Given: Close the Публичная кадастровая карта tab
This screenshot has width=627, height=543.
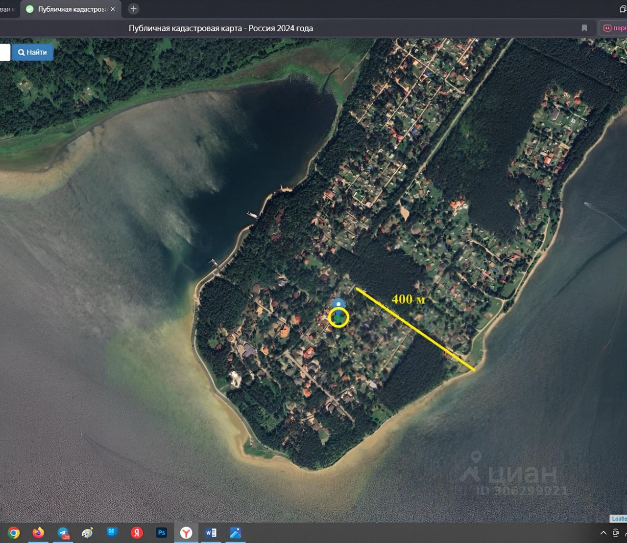Looking at the screenshot, I should pyautogui.click(x=113, y=9).
